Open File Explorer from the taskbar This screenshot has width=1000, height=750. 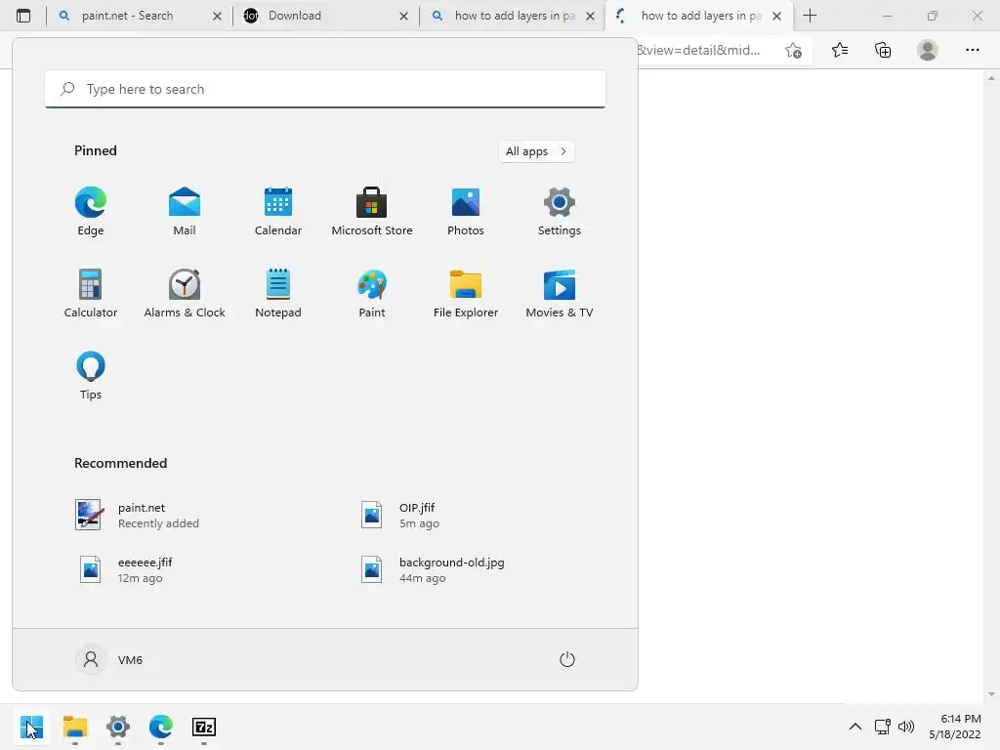click(x=74, y=727)
